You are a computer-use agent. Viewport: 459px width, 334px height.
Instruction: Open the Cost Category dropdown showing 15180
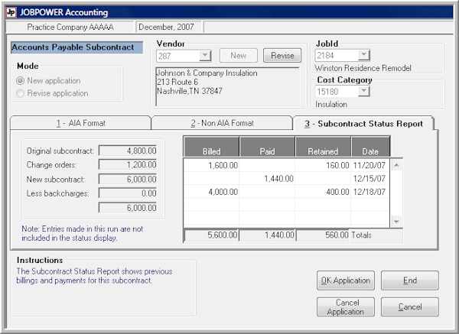[x=364, y=92]
